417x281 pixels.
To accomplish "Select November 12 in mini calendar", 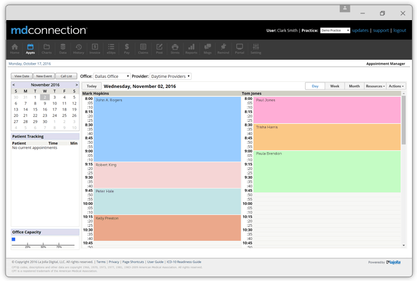I will pyautogui.click(x=74, y=104).
